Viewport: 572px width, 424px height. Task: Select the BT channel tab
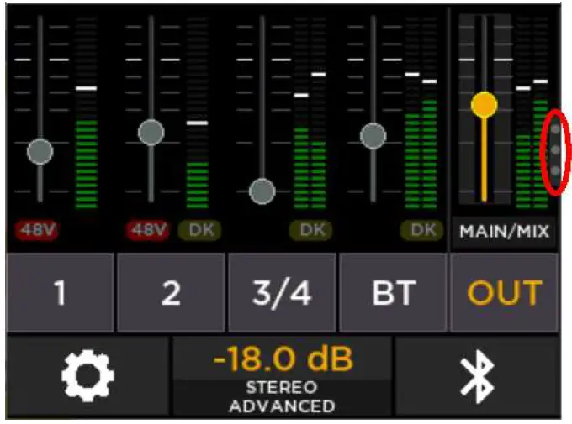click(x=394, y=292)
